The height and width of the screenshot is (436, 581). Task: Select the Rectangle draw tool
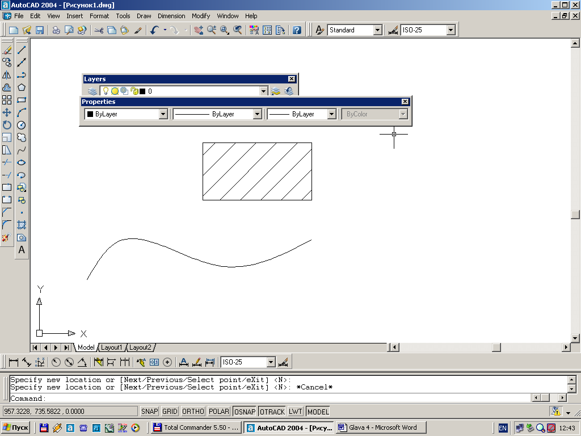tap(22, 100)
